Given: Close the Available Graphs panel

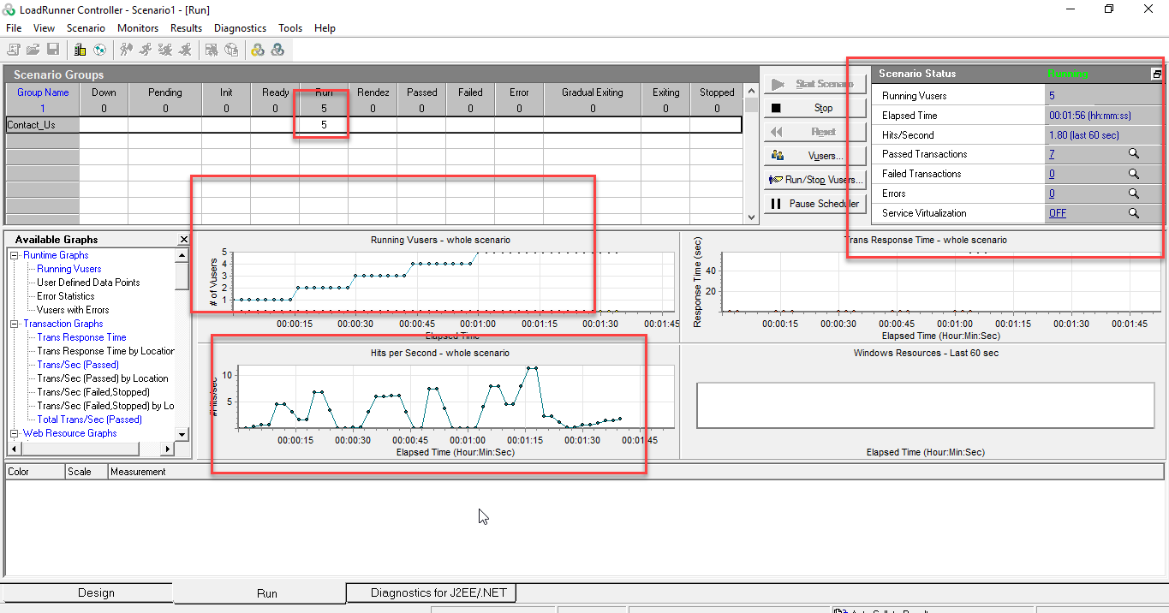Looking at the screenshot, I should 183,239.
